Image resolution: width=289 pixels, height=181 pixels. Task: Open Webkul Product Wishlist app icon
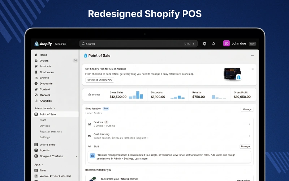point(36,176)
